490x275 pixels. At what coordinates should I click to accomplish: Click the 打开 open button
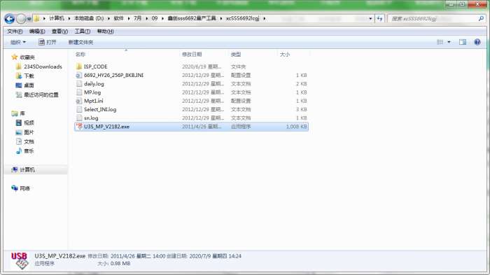pos(47,42)
